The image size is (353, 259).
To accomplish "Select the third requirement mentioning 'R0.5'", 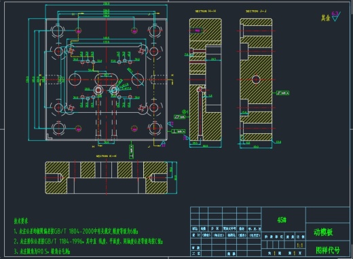I will point(42,252).
